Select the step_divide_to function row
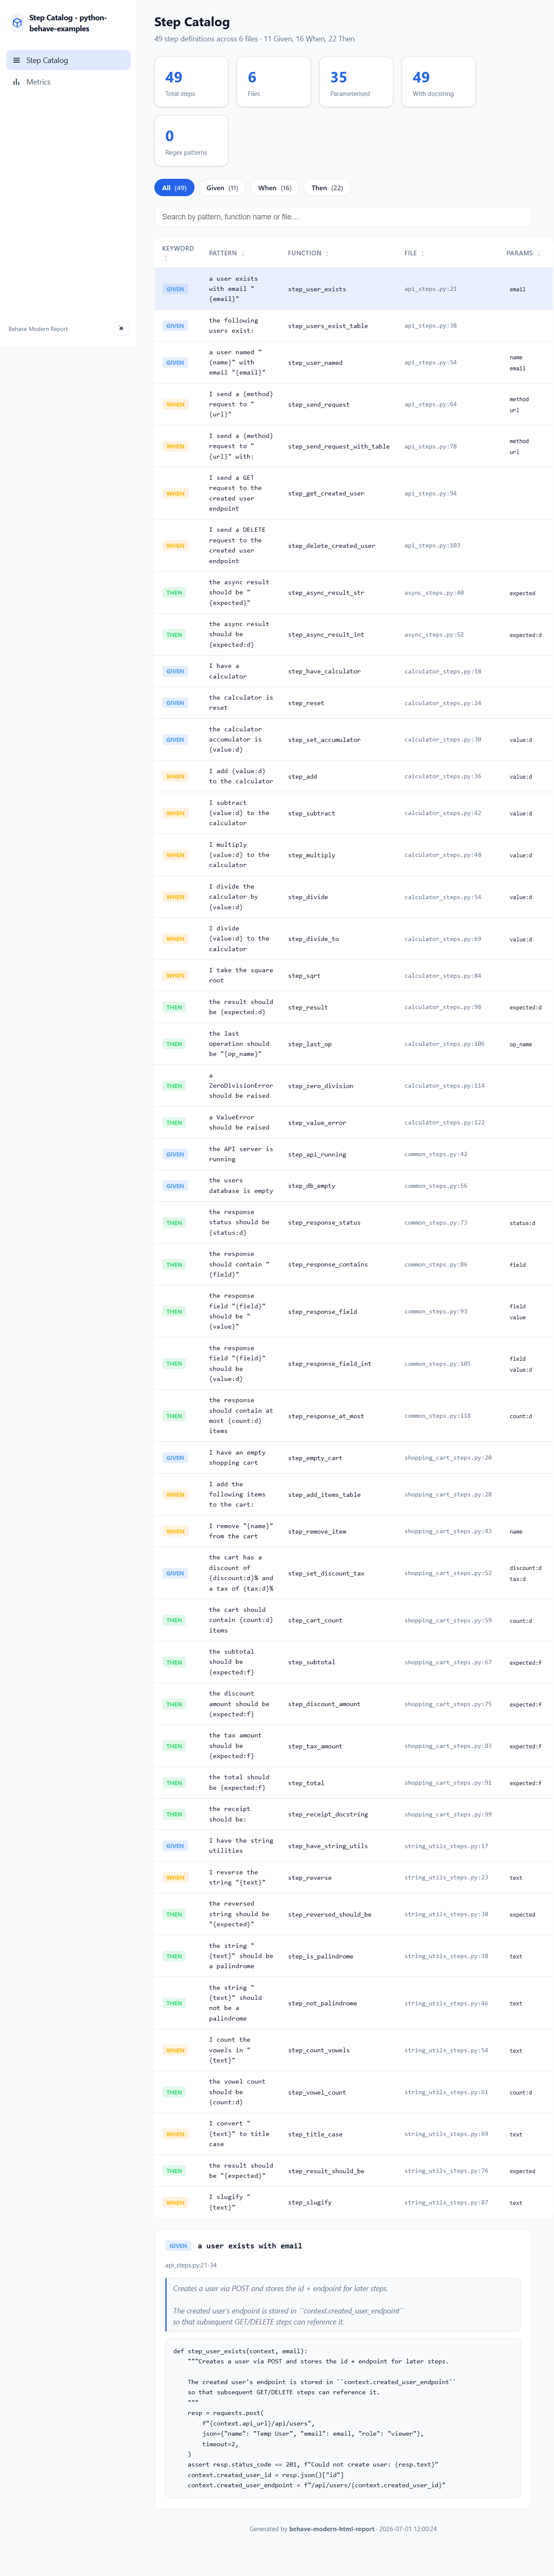Viewport: 554px width, 2576px height. pyautogui.click(x=353, y=939)
